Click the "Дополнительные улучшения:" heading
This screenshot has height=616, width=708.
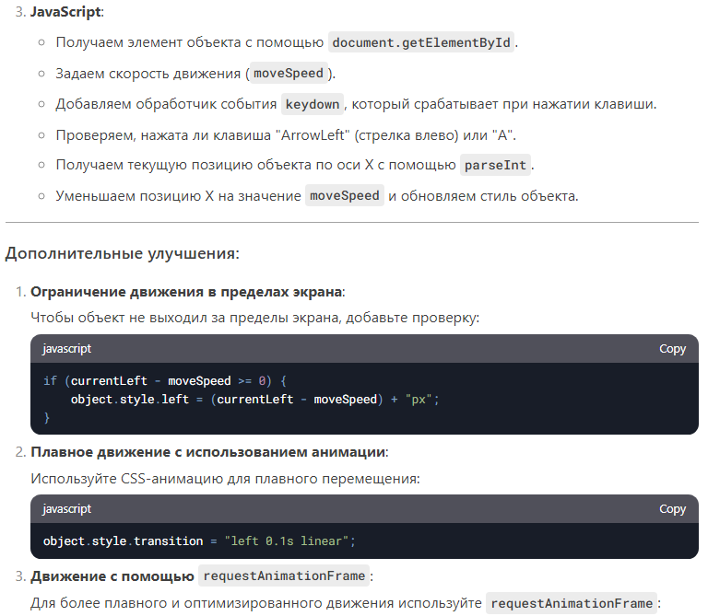123,253
